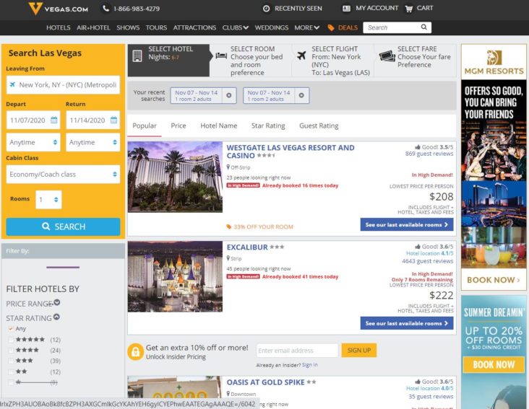The height and width of the screenshot is (409, 529).
Task: Remove first Nov 07 - Nov 14 recent search
Action: tap(229, 95)
